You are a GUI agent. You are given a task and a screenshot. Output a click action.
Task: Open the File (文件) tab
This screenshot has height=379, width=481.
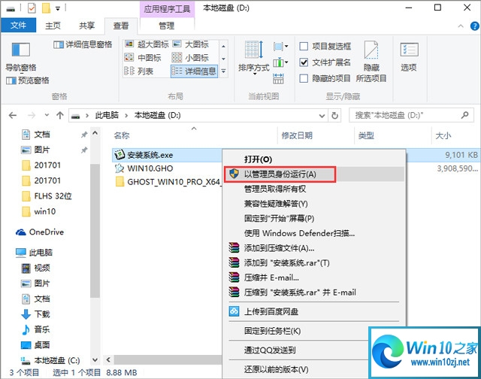coord(18,25)
